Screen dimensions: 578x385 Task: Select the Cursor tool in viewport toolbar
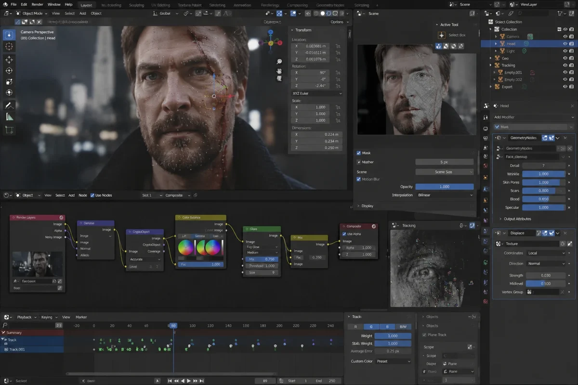pos(9,47)
